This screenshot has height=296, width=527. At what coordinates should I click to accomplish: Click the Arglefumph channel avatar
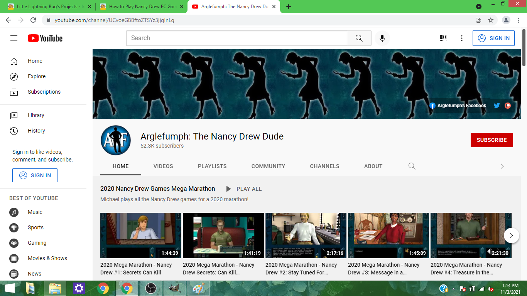tap(116, 140)
